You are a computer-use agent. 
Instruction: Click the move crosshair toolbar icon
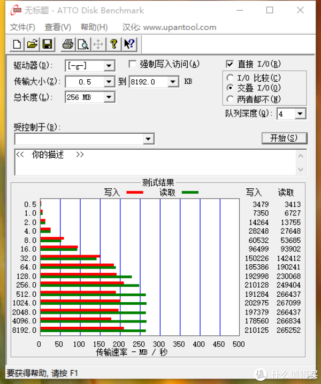click(x=98, y=44)
